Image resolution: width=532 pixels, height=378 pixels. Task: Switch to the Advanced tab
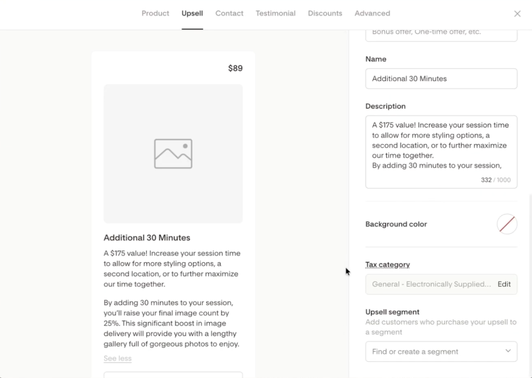click(372, 14)
